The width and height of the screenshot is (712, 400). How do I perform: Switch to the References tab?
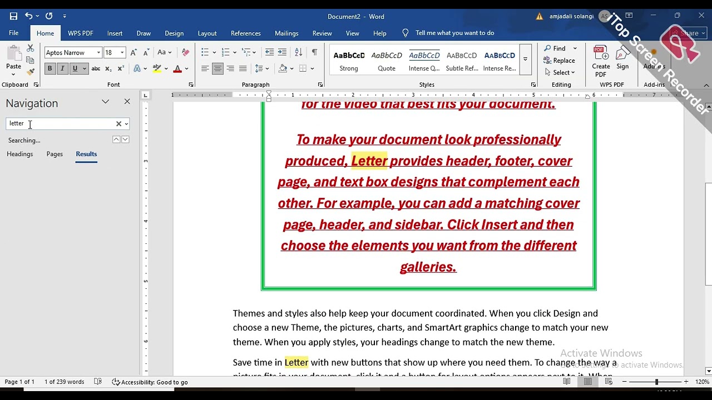(x=245, y=33)
